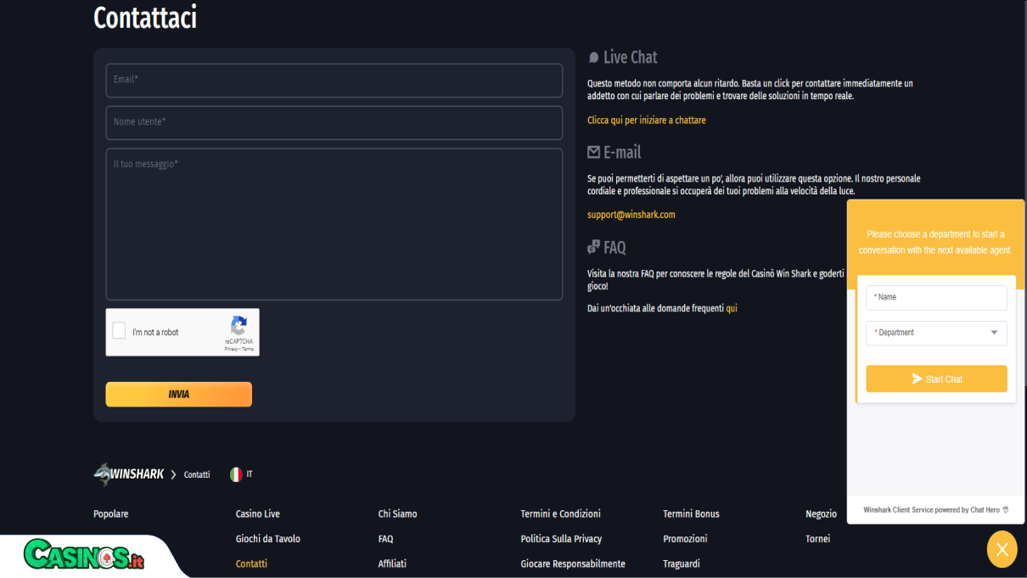Open Promozioni footer link
Image resolution: width=1027 pixels, height=578 pixels.
pyautogui.click(x=685, y=539)
